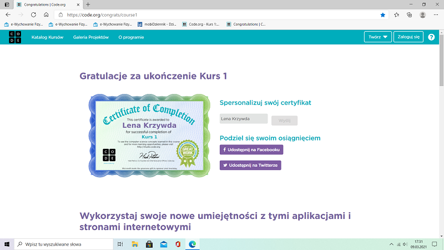444x250 pixels.
Task: Open Microsoft Store from taskbar
Action: pyautogui.click(x=149, y=244)
